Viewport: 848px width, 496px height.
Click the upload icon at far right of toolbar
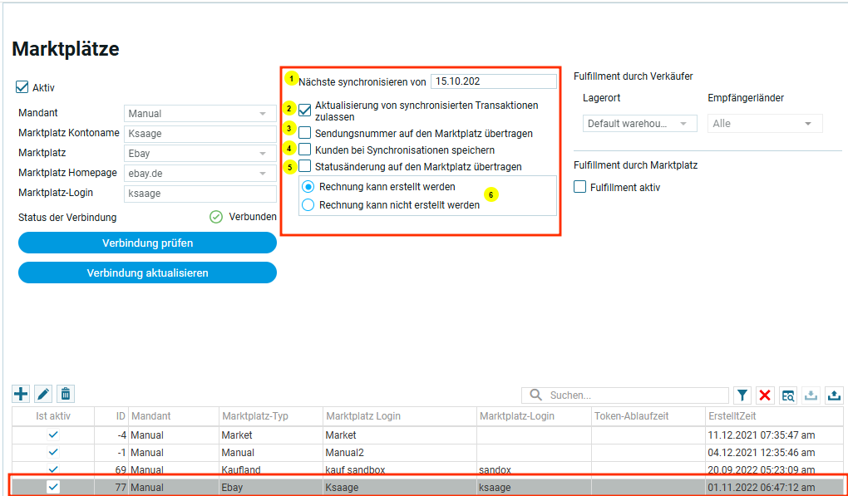pyautogui.click(x=834, y=395)
